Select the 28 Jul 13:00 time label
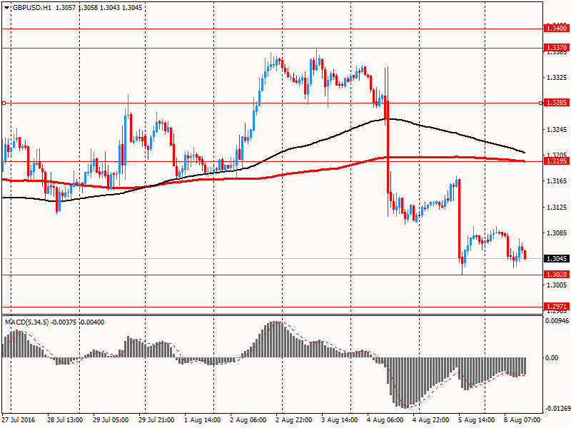 65,420
